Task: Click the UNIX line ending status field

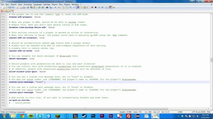Action: click(180, 112)
